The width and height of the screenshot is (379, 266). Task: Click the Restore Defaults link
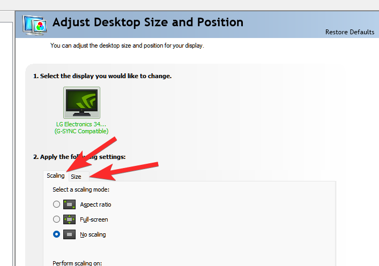(x=350, y=32)
